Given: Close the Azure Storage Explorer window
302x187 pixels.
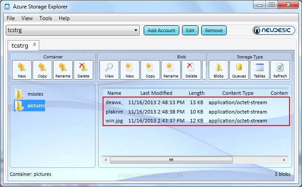Looking at the screenshot, I should [x=288, y=4].
